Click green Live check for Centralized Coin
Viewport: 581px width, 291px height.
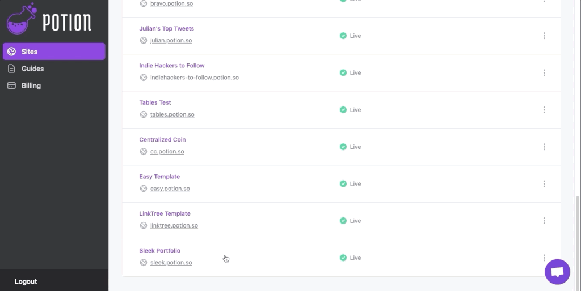click(343, 147)
